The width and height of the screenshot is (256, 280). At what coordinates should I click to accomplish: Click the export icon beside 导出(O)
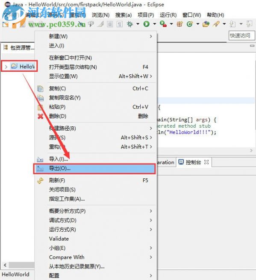(x=40, y=169)
